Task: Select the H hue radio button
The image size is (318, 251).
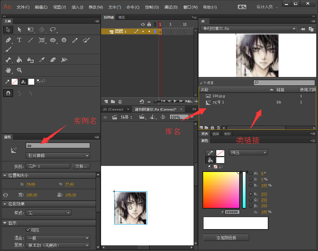Action: [251, 173]
